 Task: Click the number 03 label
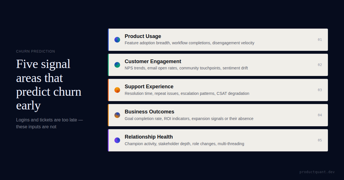coord(320,90)
